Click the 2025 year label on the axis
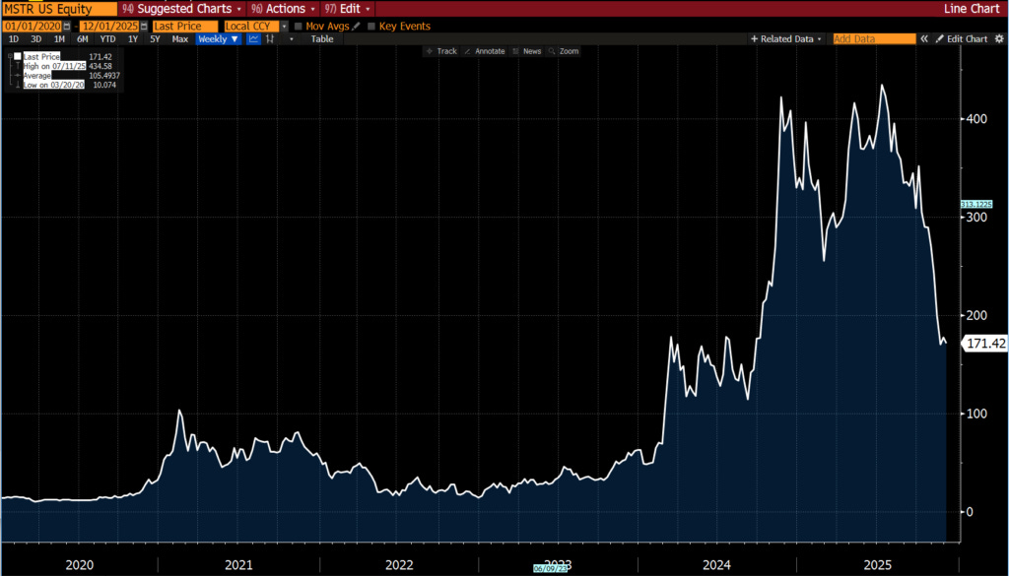Screen dimensions: 1009x576 coord(877,565)
